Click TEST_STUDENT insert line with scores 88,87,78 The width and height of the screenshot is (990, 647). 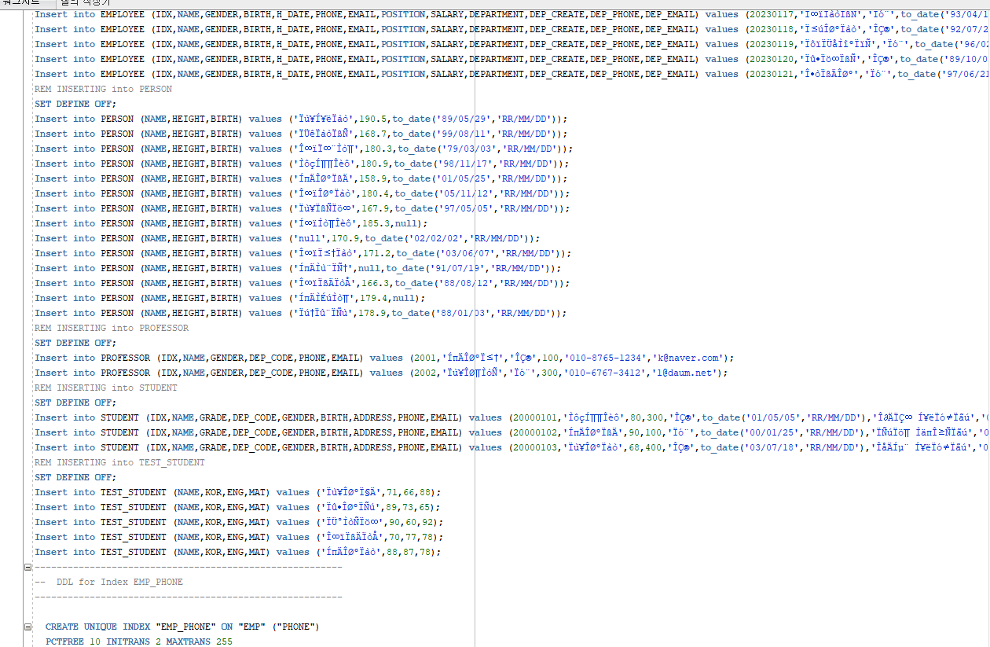238,552
